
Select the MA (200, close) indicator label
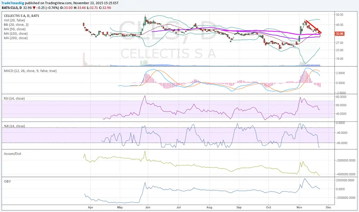[x=15, y=38]
